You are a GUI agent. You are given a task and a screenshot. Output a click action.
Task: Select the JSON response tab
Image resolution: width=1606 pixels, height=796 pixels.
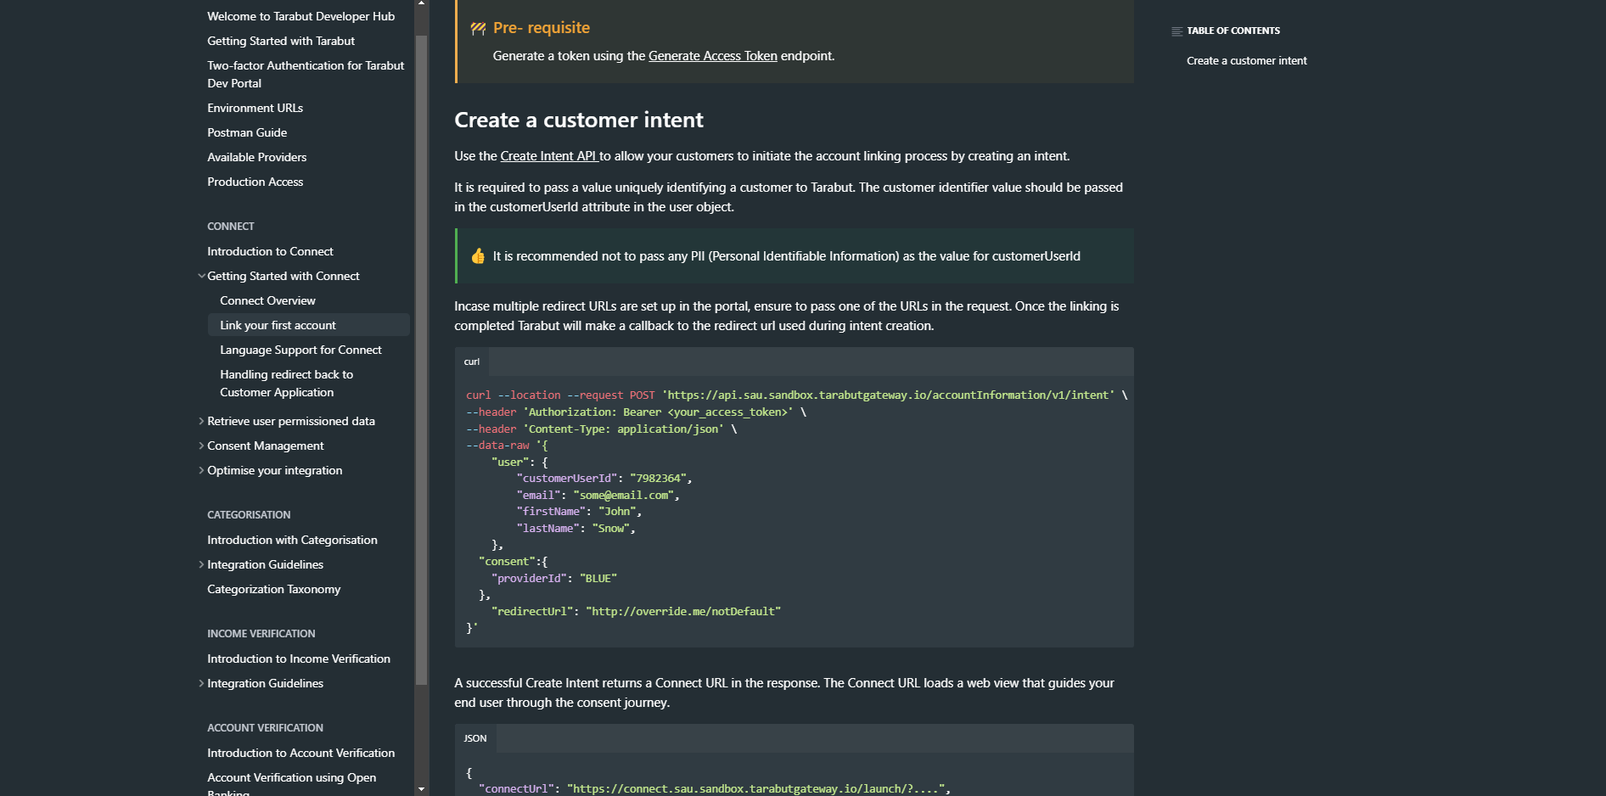(475, 738)
